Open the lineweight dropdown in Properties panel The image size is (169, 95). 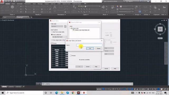tap(126, 9)
